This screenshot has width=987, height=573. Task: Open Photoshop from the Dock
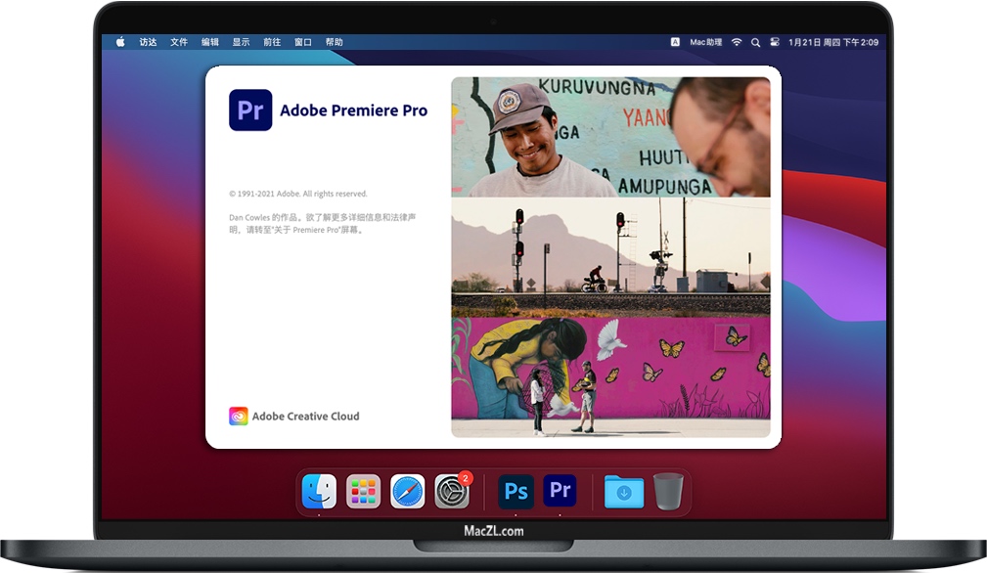(x=516, y=491)
